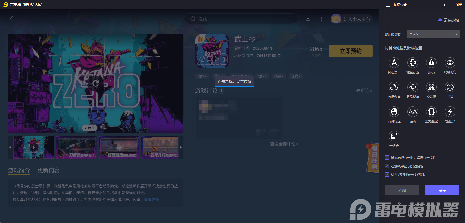Viewport: 465px width, 223px height.
Task: Pick the 键盘行走 D-pad tool
Action: coord(413,63)
